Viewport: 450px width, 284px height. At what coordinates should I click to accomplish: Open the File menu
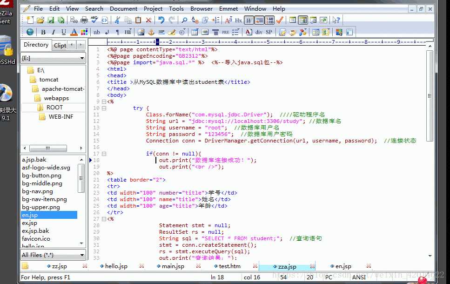38,9
